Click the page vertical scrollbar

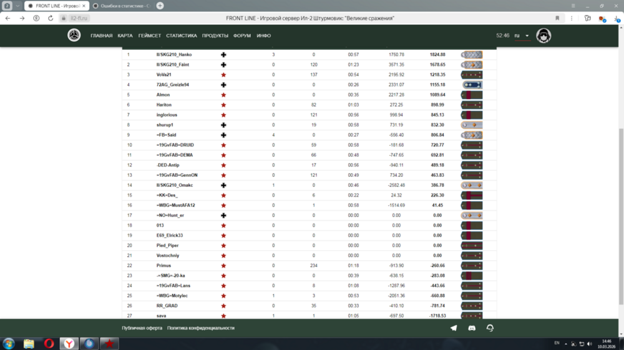tap(620, 187)
